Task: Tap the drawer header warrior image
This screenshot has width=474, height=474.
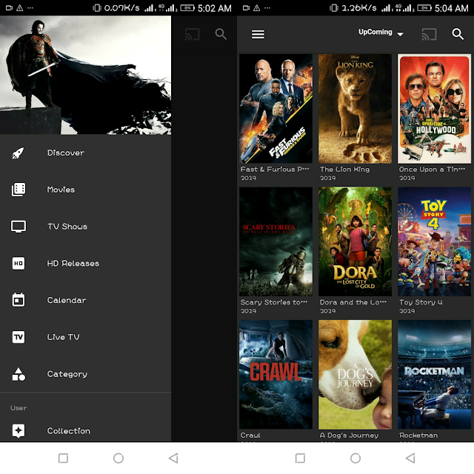Action: click(x=86, y=75)
